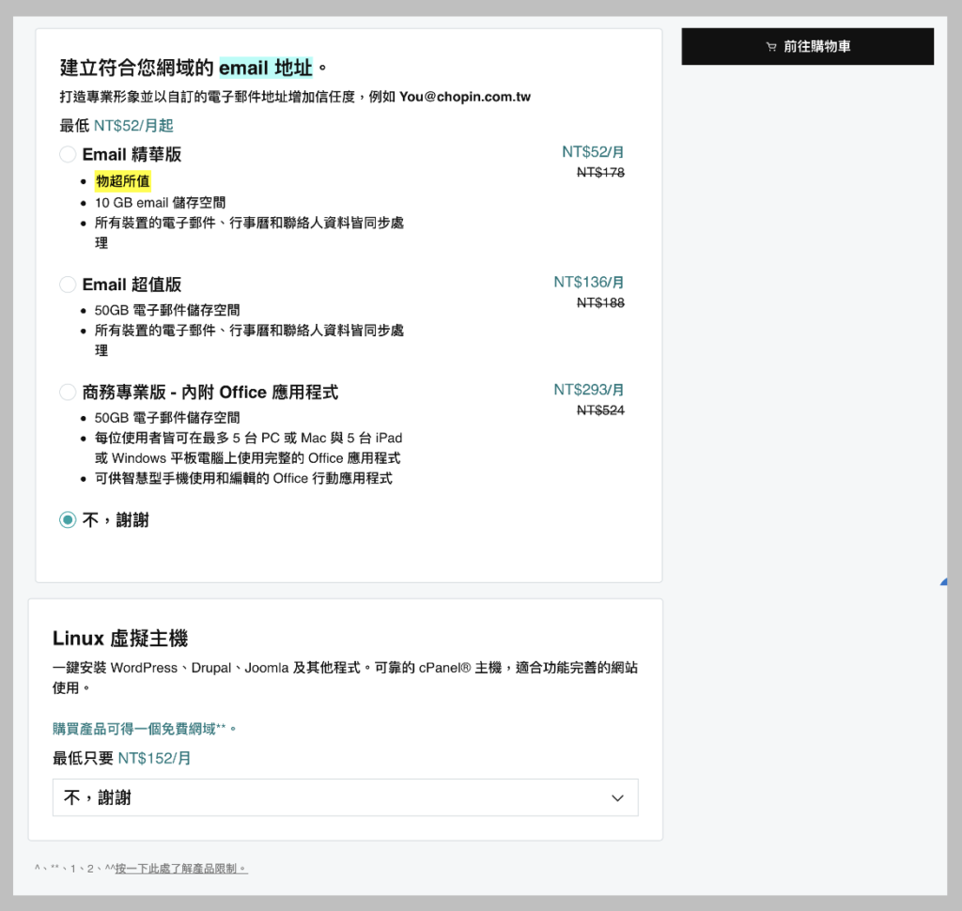Click the Email 精華版 plan title

point(132,154)
